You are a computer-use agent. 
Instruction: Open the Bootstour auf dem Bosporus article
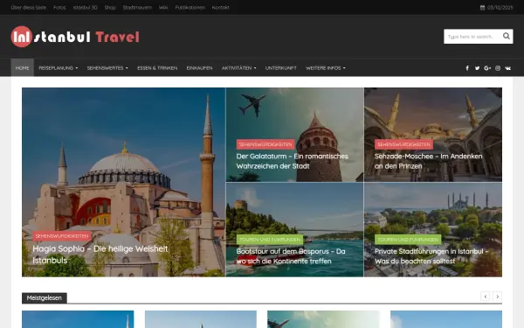coord(291,256)
